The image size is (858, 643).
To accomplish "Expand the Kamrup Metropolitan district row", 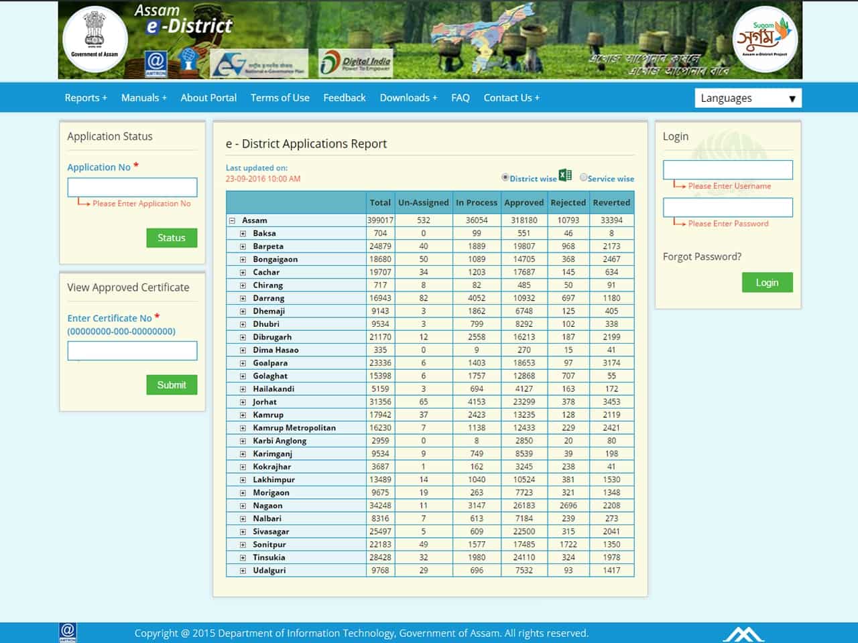I will click(x=243, y=428).
